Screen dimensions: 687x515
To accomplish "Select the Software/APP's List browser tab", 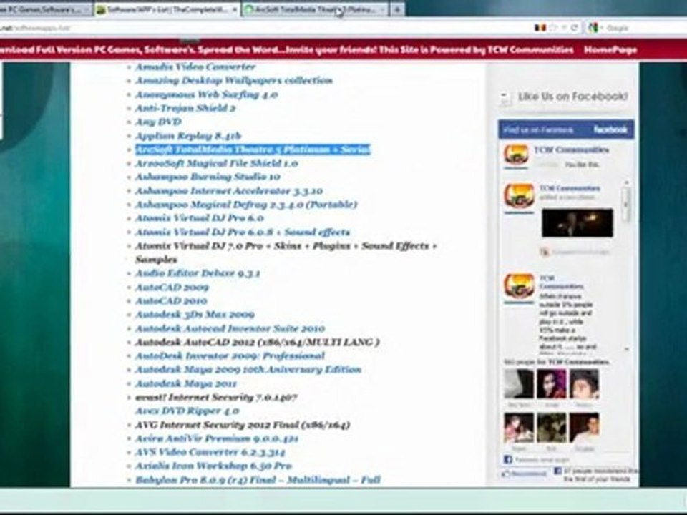I will coord(167,9).
